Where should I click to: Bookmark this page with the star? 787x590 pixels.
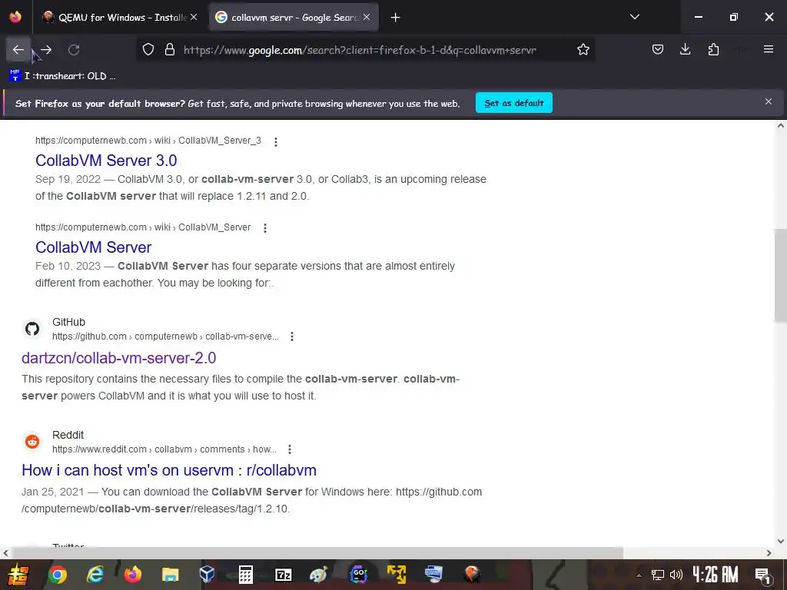click(x=583, y=50)
